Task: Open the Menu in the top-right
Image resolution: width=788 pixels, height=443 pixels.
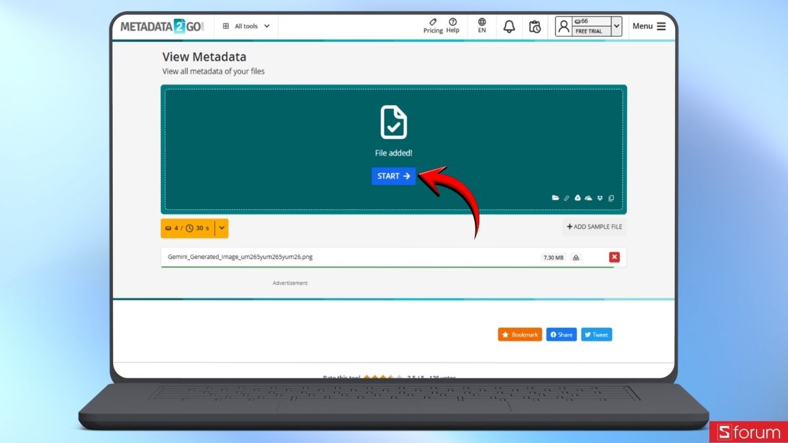Action: 649,26
